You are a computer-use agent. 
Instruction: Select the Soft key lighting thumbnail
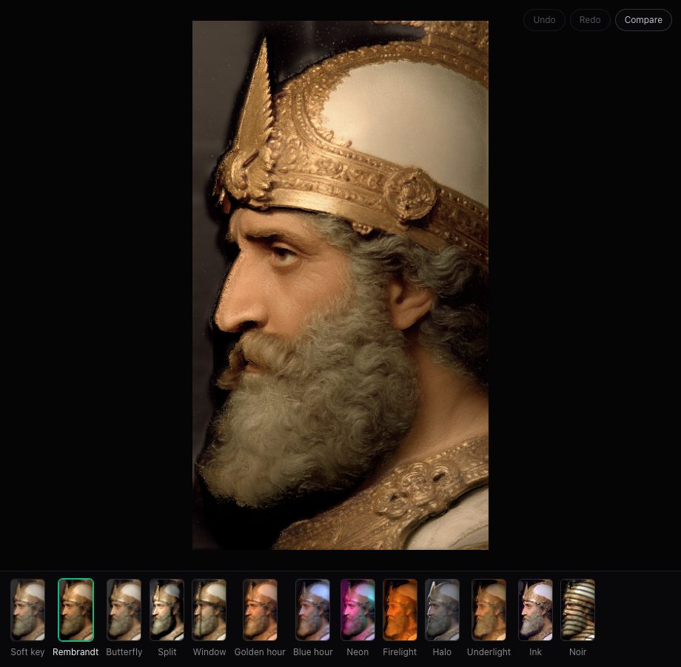point(28,610)
